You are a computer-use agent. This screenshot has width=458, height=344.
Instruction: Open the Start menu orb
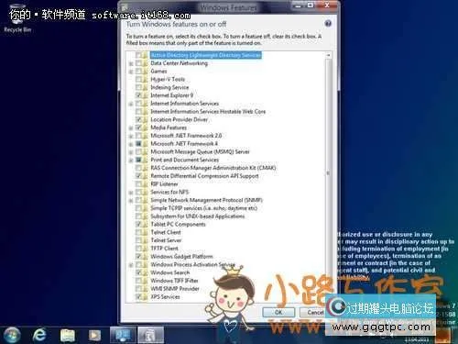pyautogui.click(x=12, y=335)
